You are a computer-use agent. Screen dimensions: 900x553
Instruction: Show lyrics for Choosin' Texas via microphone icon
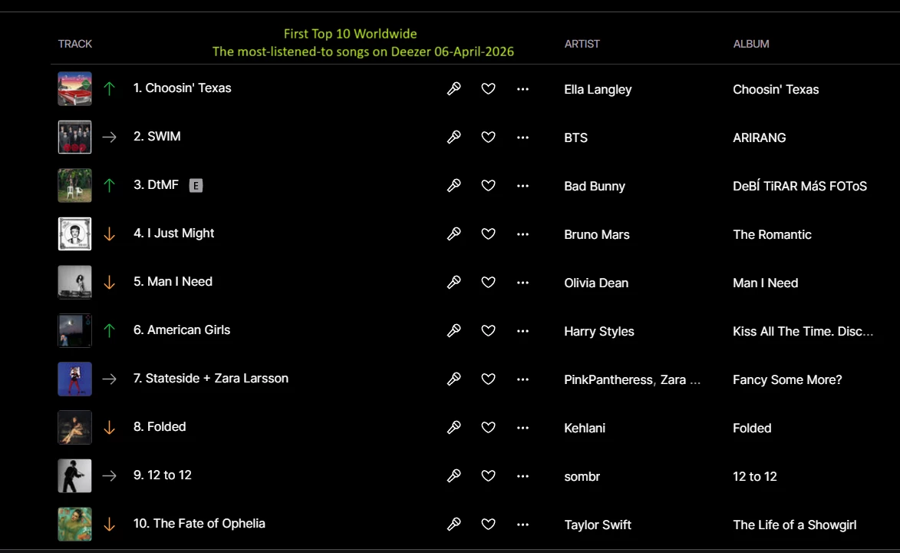pyautogui.click(x=453, y=88)
